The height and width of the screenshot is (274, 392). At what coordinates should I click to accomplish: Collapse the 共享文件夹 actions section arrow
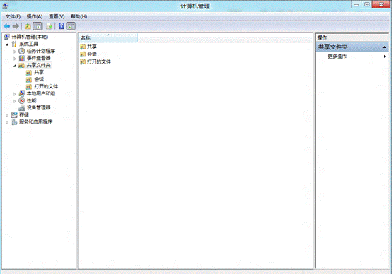pos(384,47)
